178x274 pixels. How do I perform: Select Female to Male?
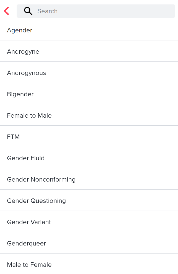pos(29,116)
